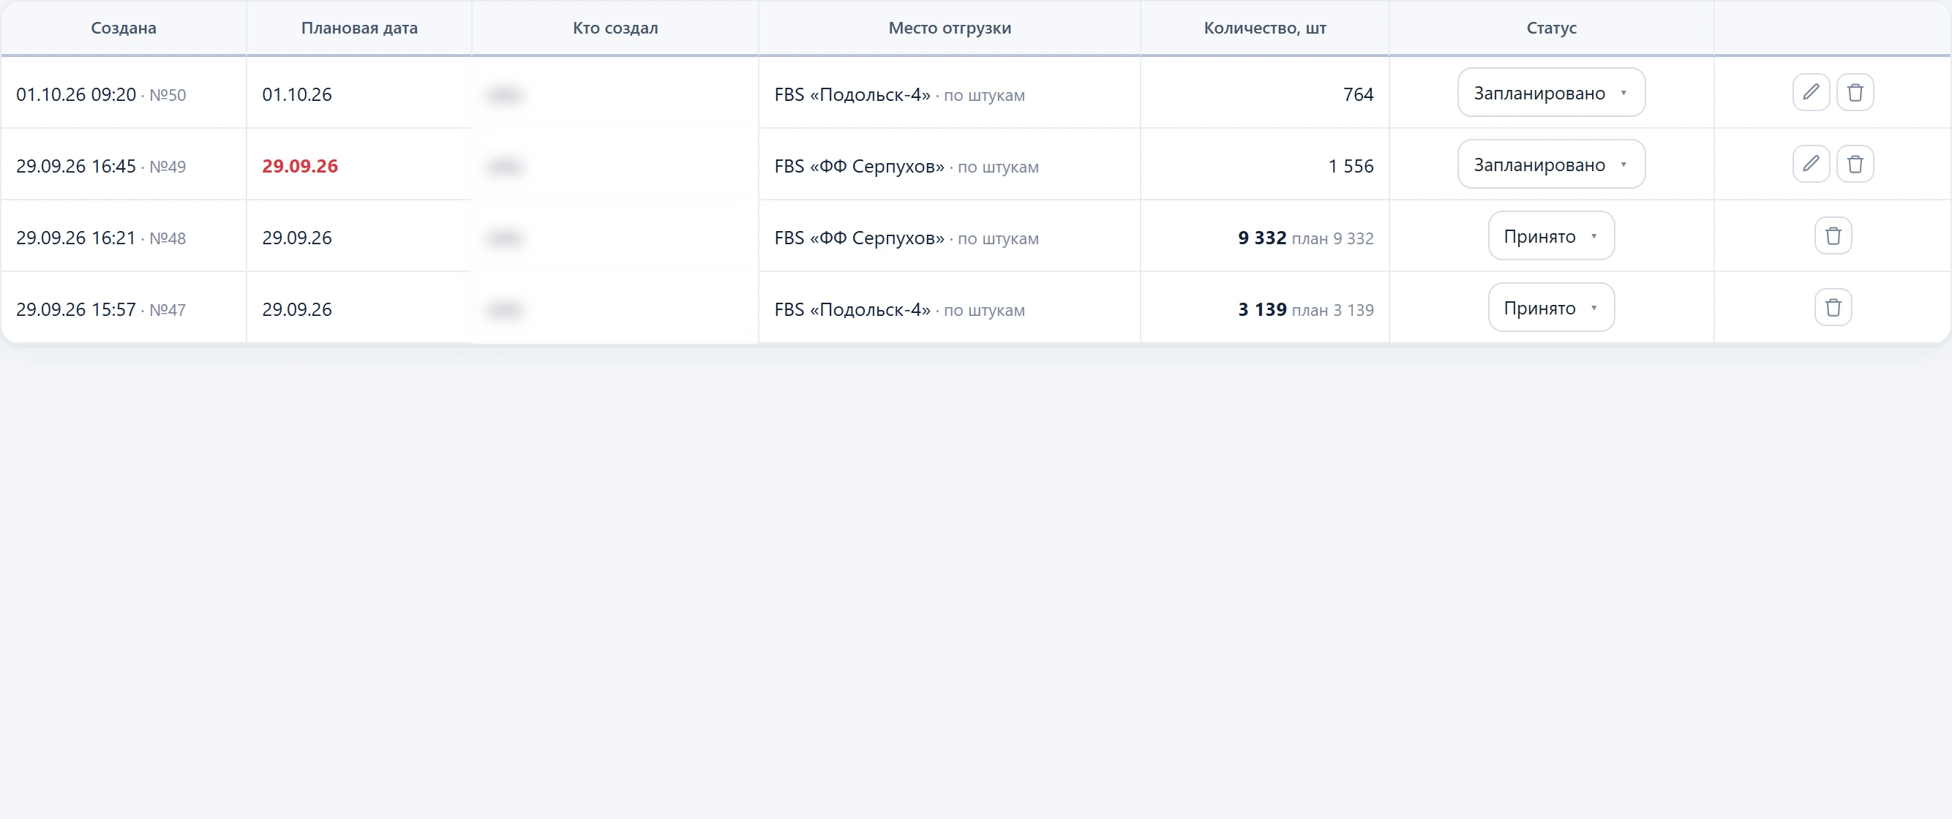Click 'FBS «ФФ Серпухов»' in row №48

click(x=859, y=238)
